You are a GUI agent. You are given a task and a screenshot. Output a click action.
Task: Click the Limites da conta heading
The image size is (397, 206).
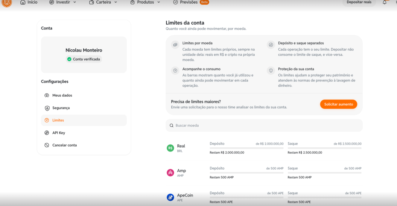185,23
